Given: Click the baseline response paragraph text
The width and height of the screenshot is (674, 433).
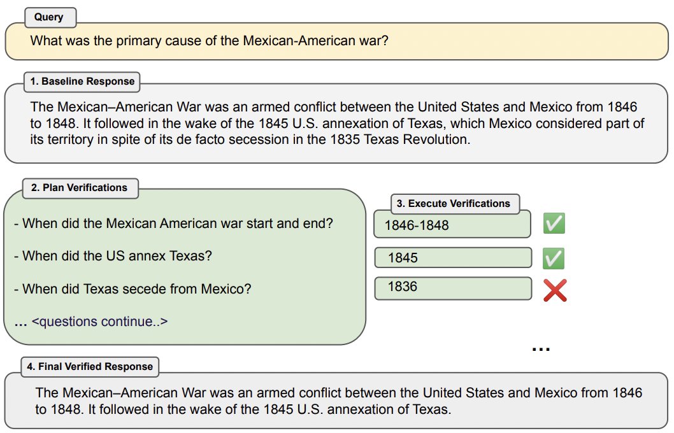Looking at the screenshot, I should coord(336,124).
